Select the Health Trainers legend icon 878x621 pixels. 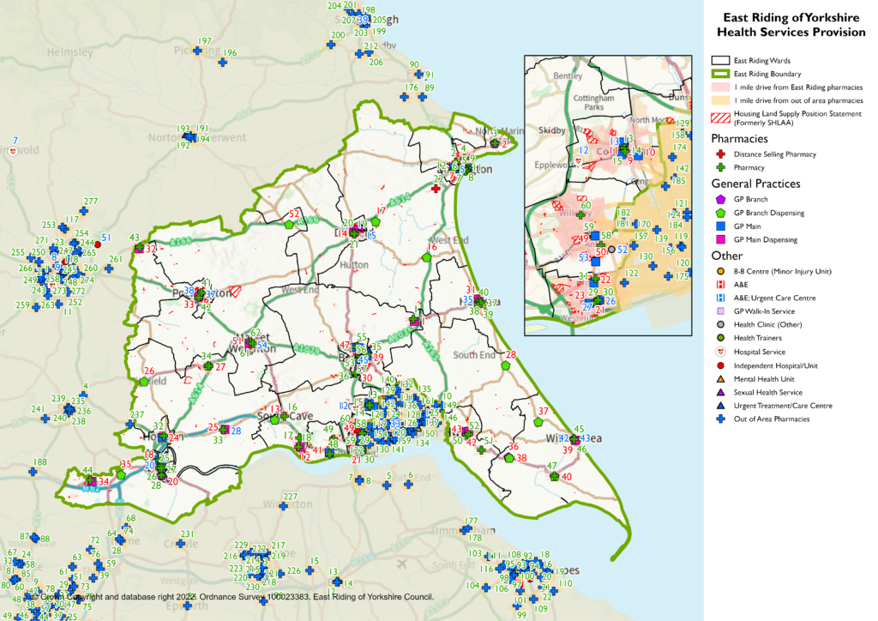(x=721, y=338)
